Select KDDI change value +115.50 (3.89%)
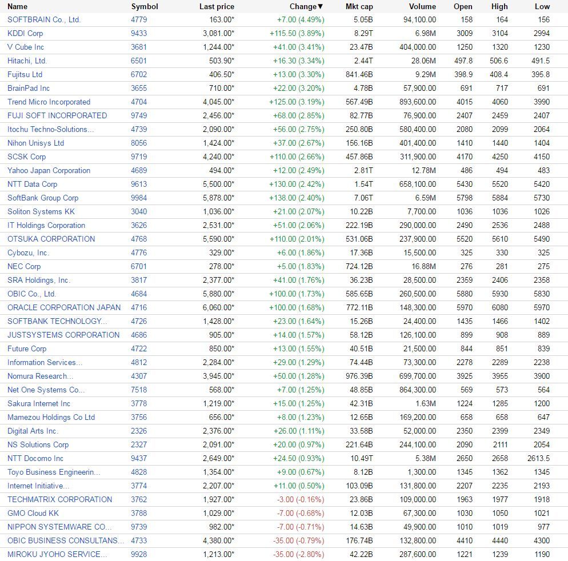 click(297, 33)
